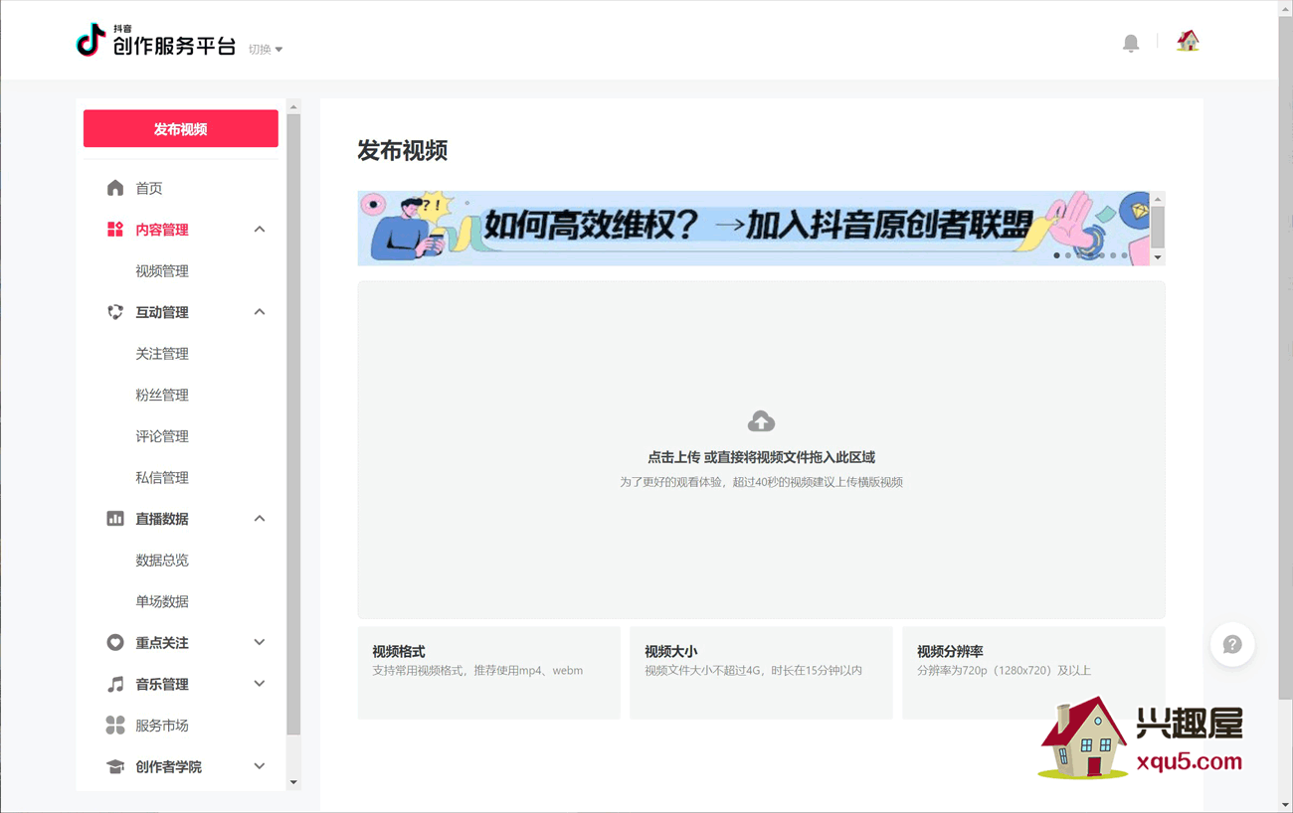Click the 重点关注 heart icon
Viewport: 1293px width, 813px height.
click(x=115, y=643)
